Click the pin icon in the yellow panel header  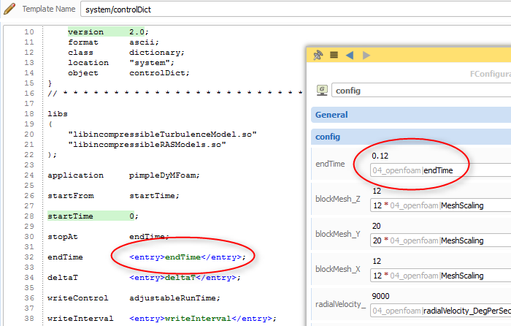coord(318,55)
